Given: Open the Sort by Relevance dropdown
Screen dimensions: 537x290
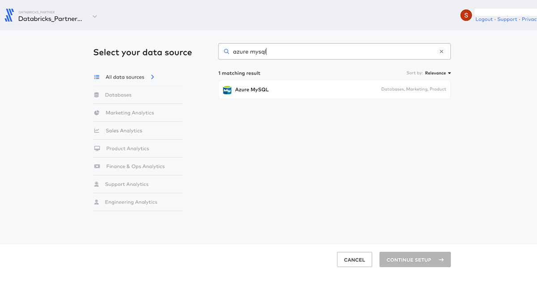Looking at the screenshot, I should 438,73.
